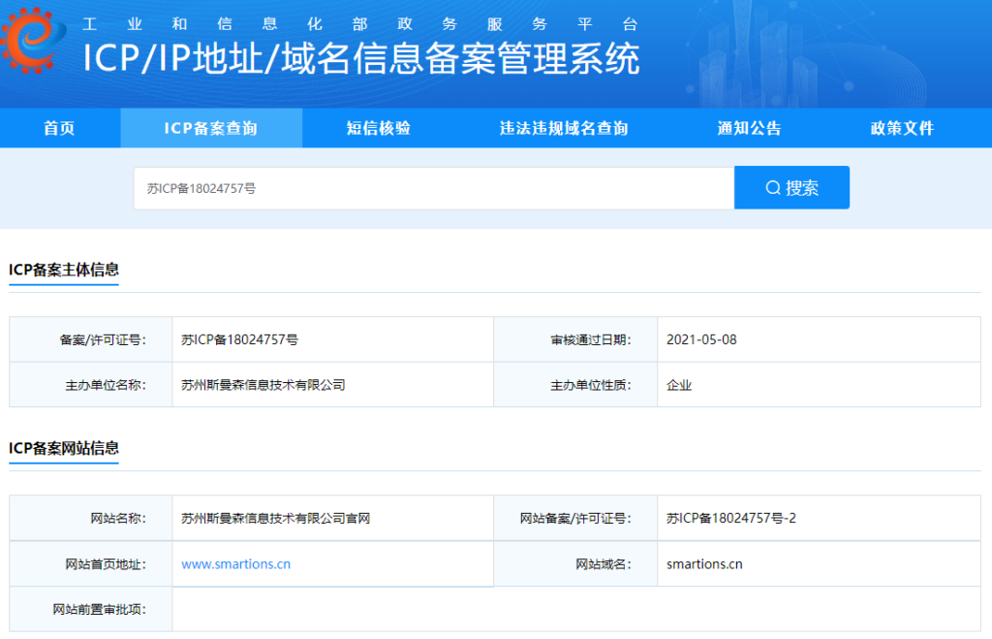This screenshot has width=992, height=639.
Task: Focus the ICP search input field
Action: [434, 188]
